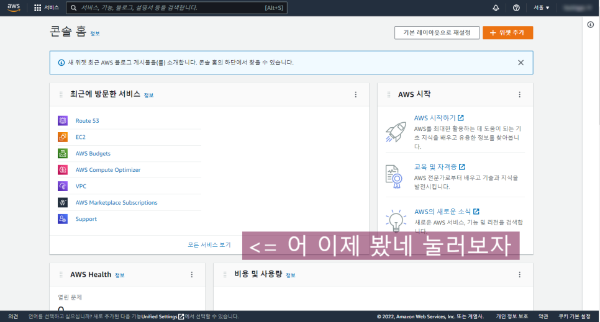Click AWS Marketplace Subscriptions icon
Screen dimensions: 600x322
[63, 203]
